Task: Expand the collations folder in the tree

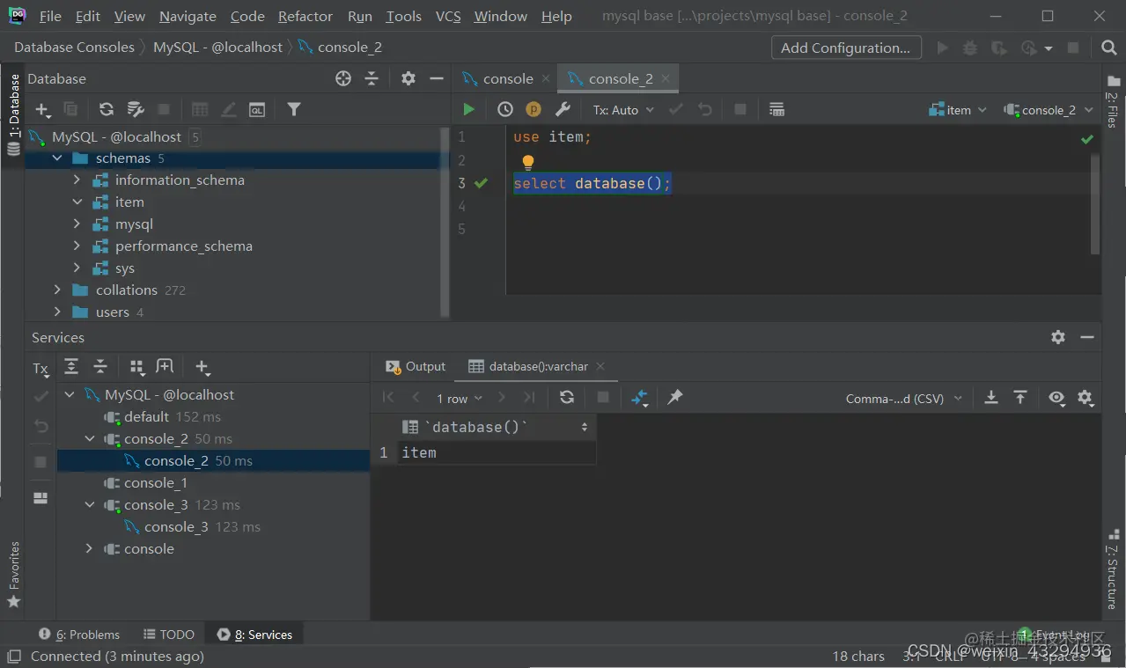Action: (x=57, y=290)
